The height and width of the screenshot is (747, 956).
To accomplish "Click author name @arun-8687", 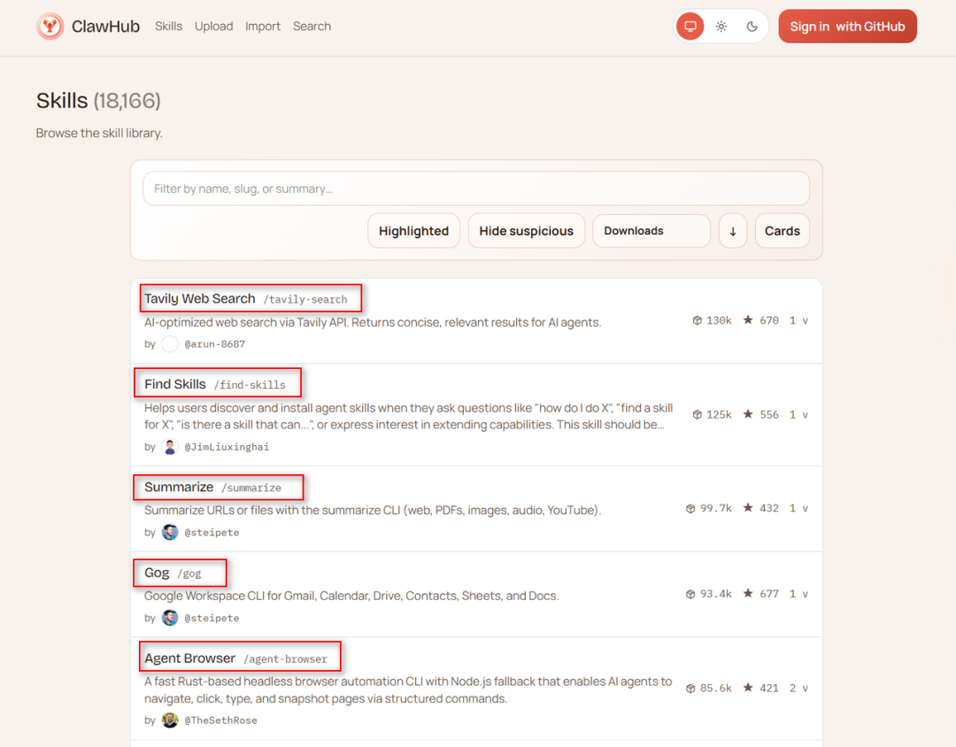I will (214, 344).
